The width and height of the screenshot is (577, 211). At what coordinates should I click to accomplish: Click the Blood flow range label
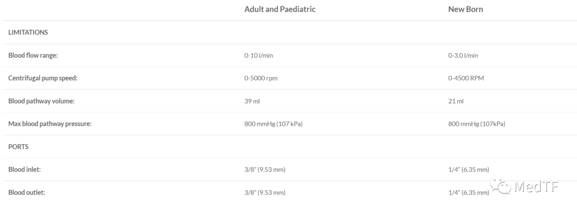coord(33,55)
